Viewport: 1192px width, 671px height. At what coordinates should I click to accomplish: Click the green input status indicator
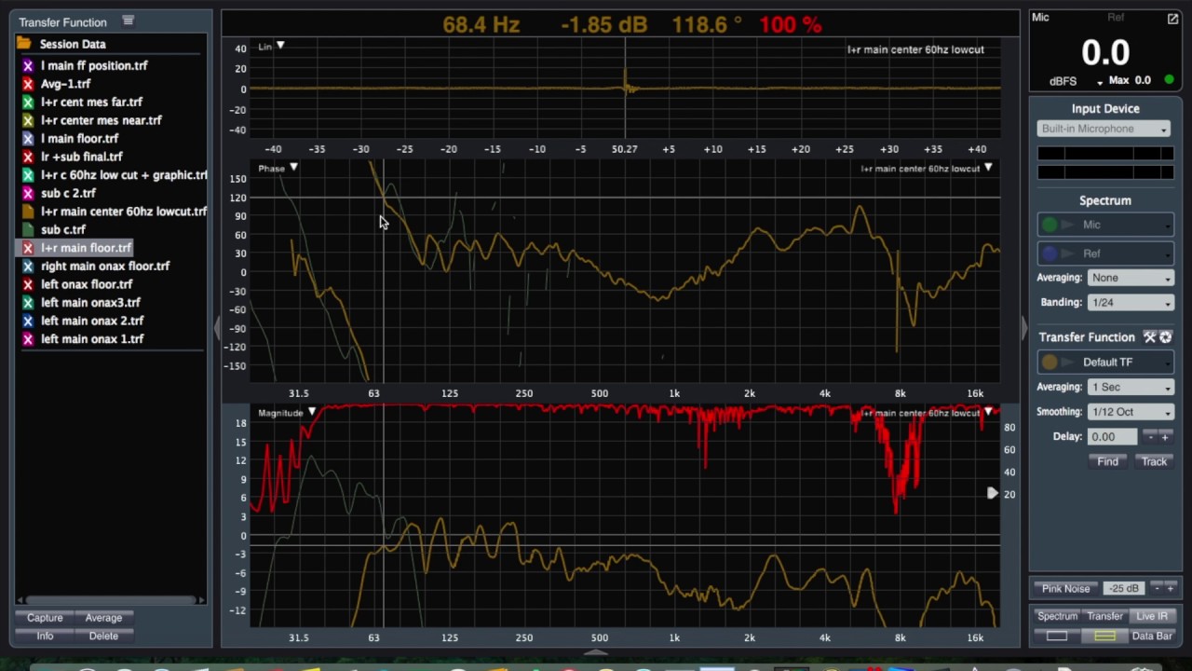tap(1169, 80)
